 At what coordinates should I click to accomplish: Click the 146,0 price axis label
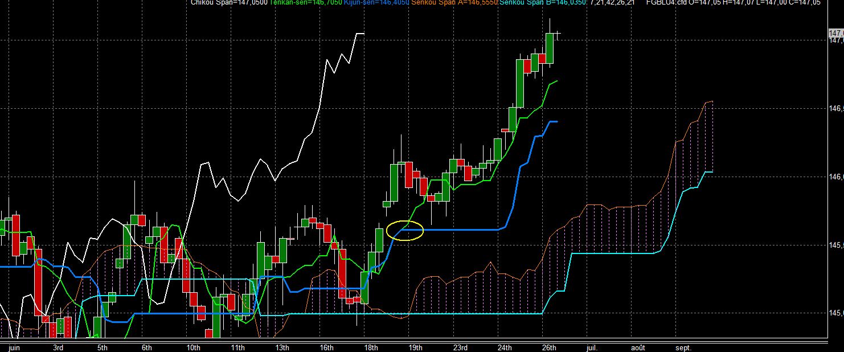tap(836, 177)
